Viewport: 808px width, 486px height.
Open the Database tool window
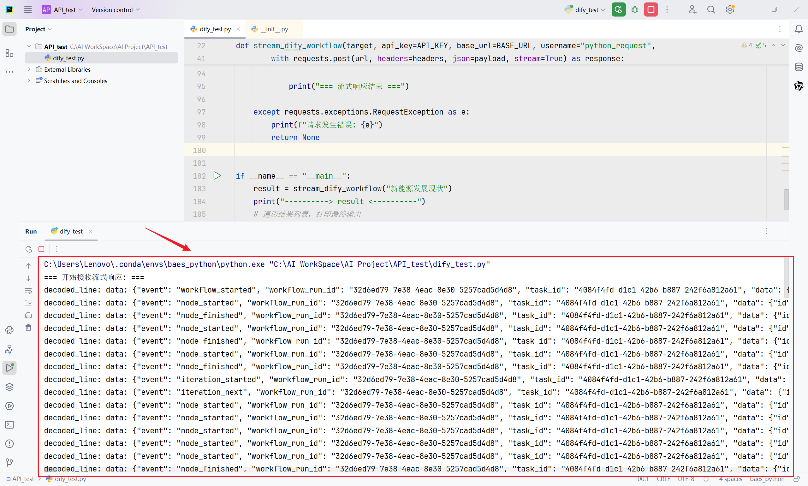point(799,67)
